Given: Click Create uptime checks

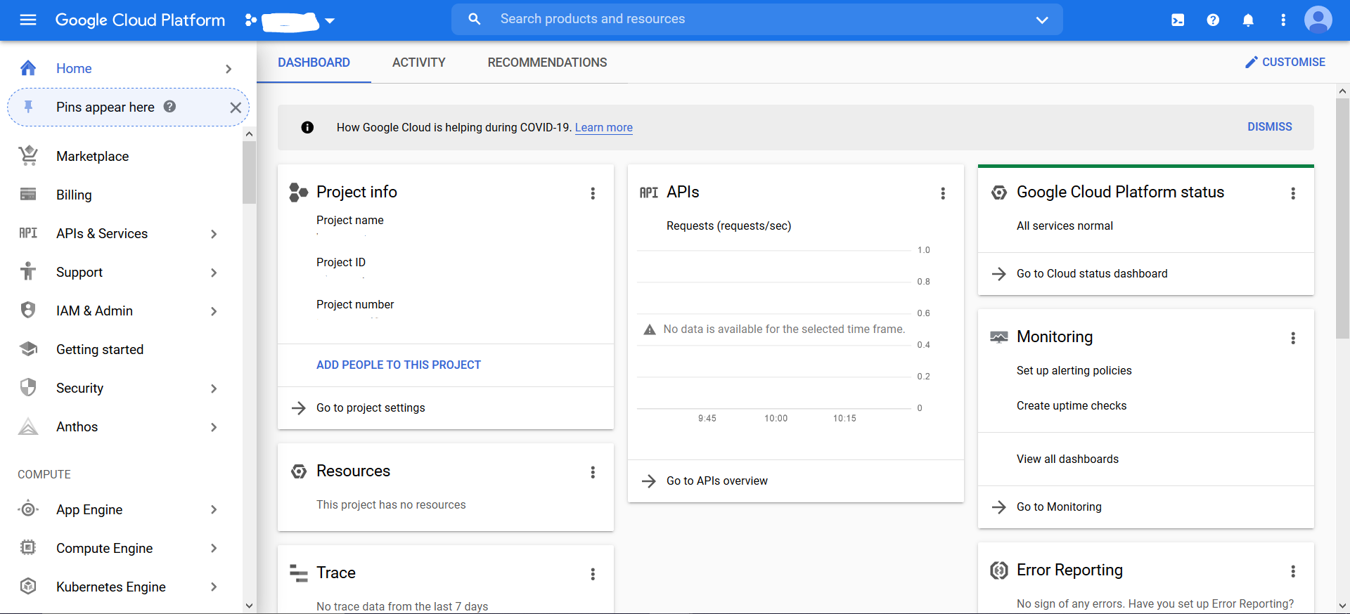Looking at the screenshot, I should pos(1072,405).
